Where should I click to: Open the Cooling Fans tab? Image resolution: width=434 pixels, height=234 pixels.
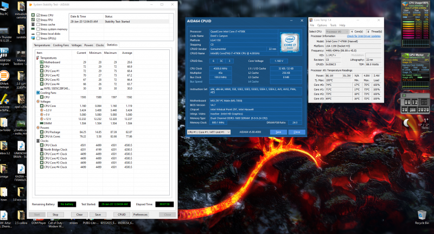pos(61,45)
